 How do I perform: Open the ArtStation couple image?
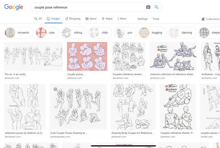tap(210, 56)
